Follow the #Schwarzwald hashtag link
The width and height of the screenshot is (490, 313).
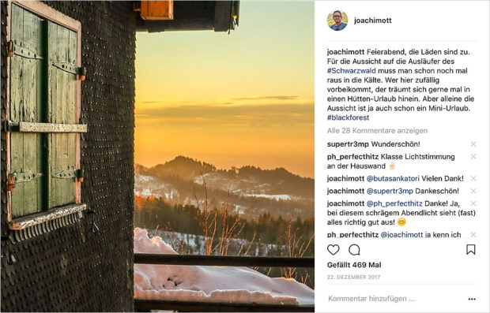[x=352, y=71]
